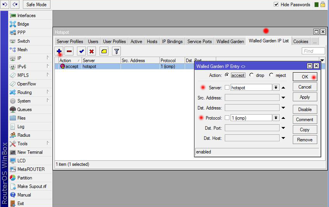Select the reject action radio button

[271, 75]
